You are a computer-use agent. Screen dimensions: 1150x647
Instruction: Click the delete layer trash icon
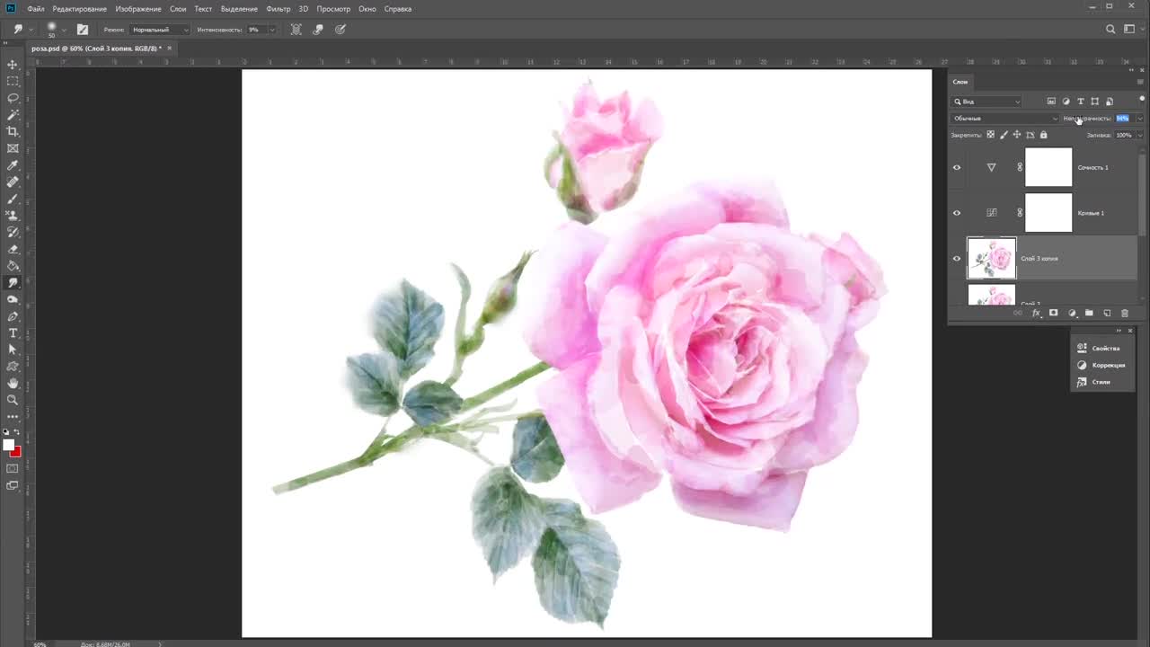point(1124,314)
